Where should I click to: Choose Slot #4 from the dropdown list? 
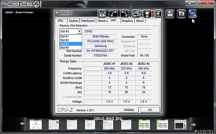[71, 48]
